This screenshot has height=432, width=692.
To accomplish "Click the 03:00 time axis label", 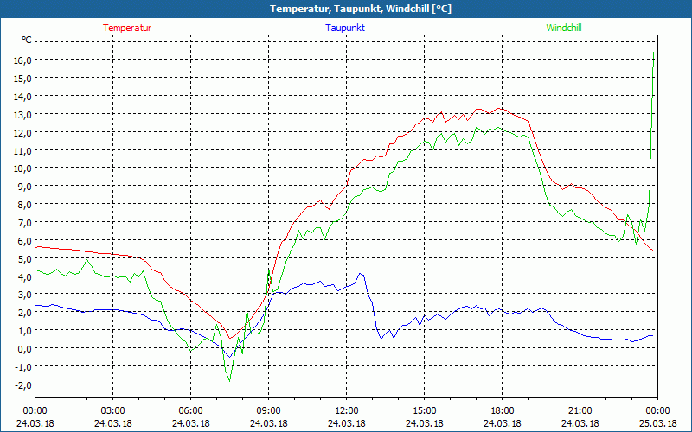I will [x=113, y=411].
